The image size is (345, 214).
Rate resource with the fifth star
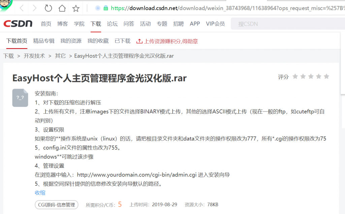326,77
